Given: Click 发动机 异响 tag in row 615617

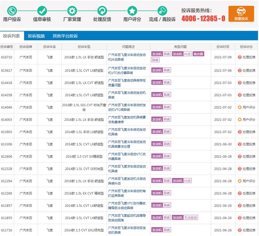Looking at the screenshot, I should (x=161, y=70).
